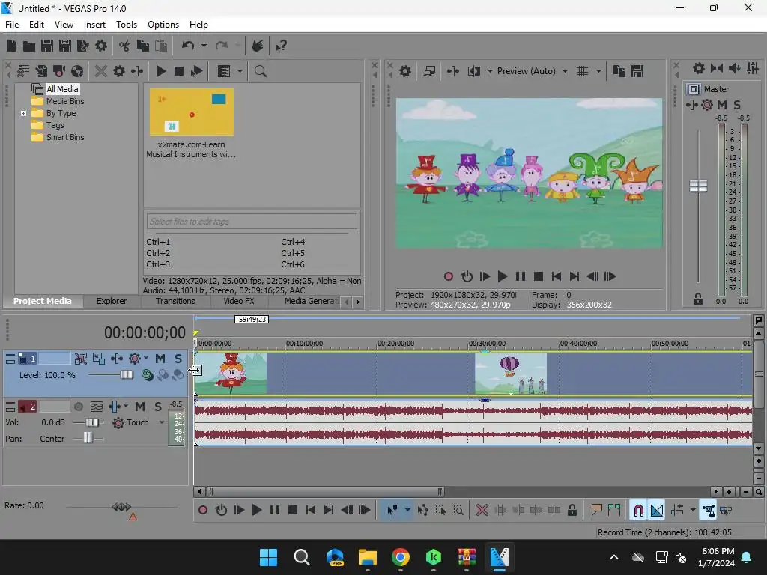Click Downmix Output icon in Master panel
Screen dimensions: 767x575
717,68
